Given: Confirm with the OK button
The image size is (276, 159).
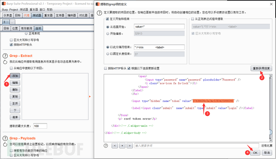Looking at the screenshot, I should [255, 153].
